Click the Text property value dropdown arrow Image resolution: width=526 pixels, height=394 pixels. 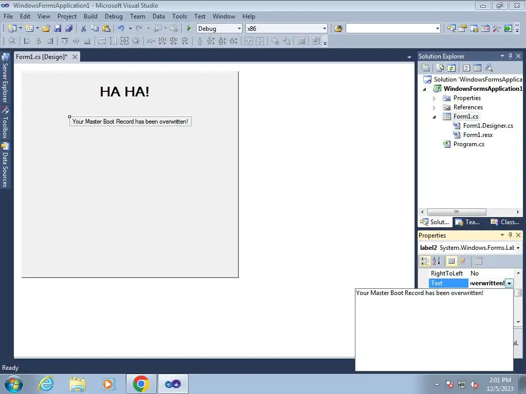[509, 283]
